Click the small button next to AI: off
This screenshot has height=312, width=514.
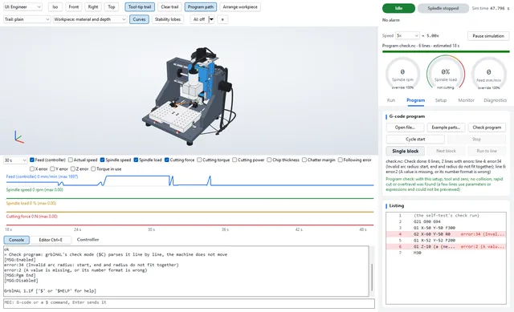[x=222, y=19]
